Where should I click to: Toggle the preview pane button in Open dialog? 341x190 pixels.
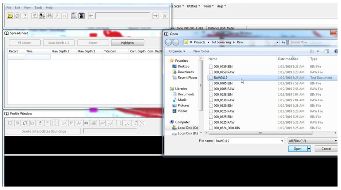[x=327, y=51]
